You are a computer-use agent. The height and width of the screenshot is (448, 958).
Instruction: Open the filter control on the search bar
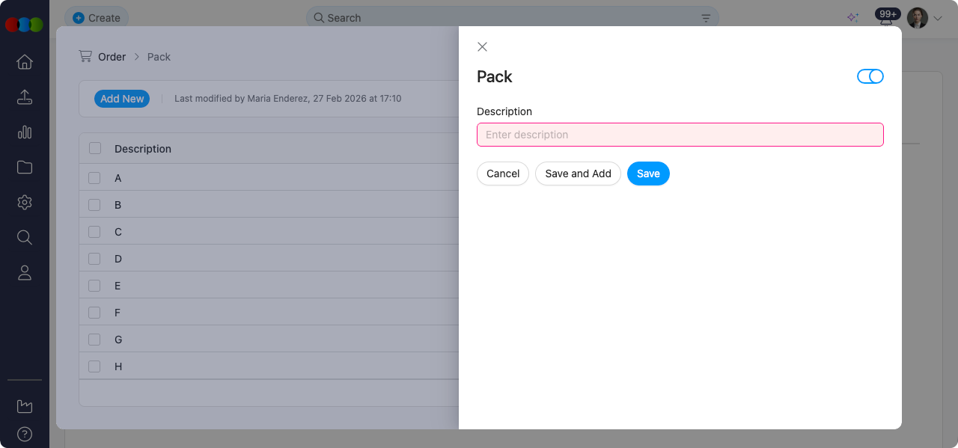click(706, 17)
